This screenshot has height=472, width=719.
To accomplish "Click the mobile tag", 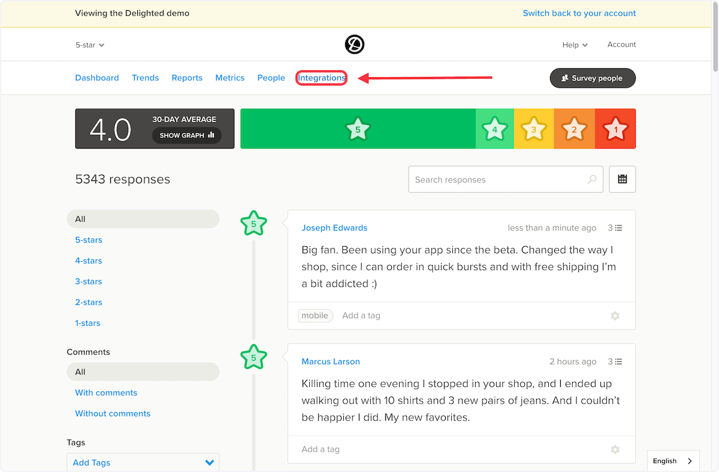I will click(315, 316).
